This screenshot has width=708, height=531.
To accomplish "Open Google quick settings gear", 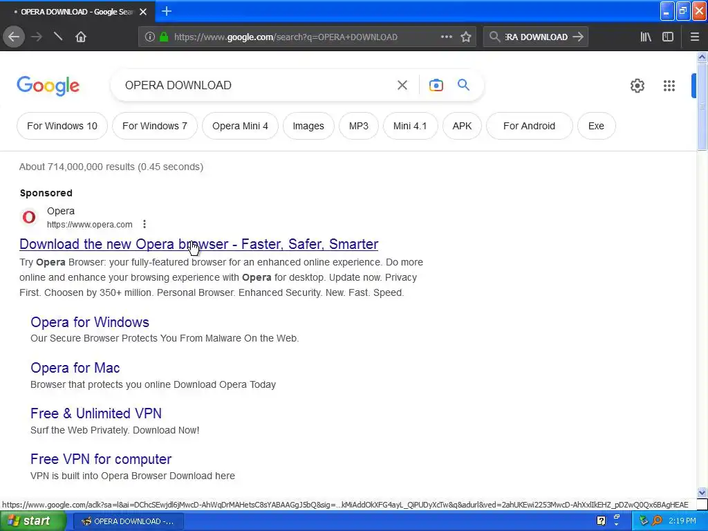I will [x=637, y=86].
